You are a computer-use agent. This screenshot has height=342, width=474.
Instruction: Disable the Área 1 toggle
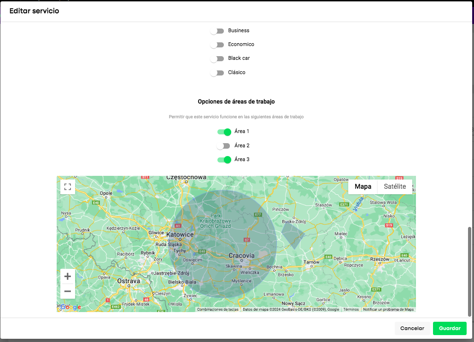[x=224, y=132]
